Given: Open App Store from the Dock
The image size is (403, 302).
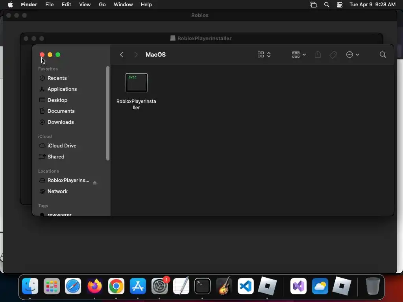Looking at the screenshot, I should click(x=138, y=286).
